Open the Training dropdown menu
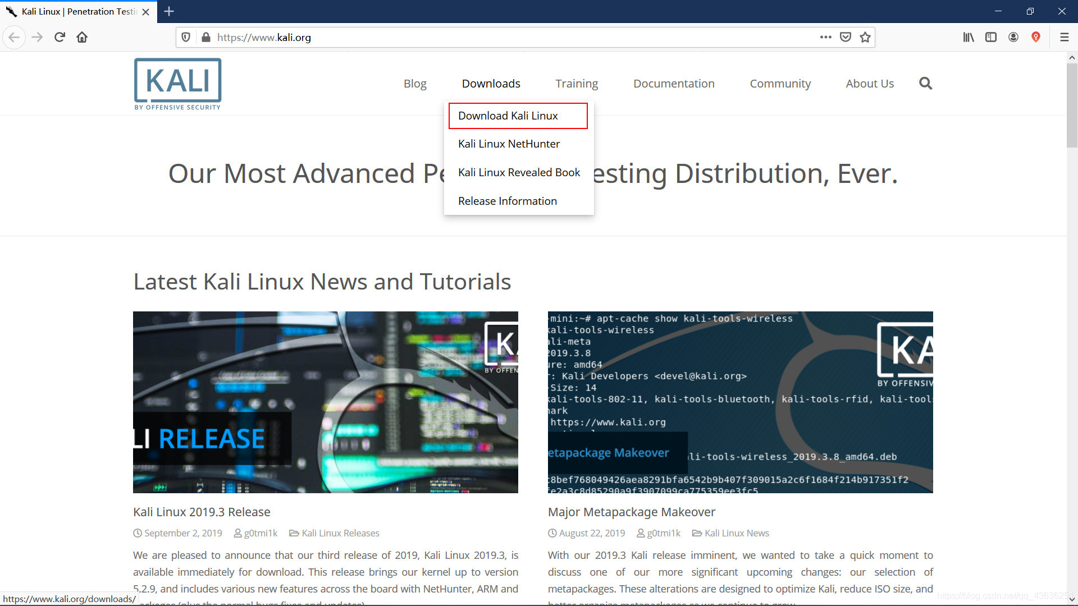 point(577,83)
